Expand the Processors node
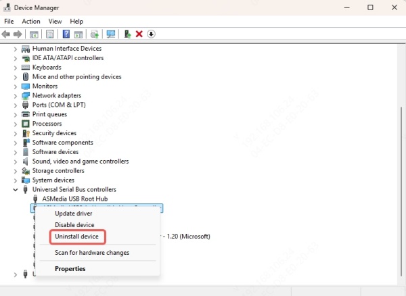The width and height of the screenshot is (406, 296). (16, 124)
